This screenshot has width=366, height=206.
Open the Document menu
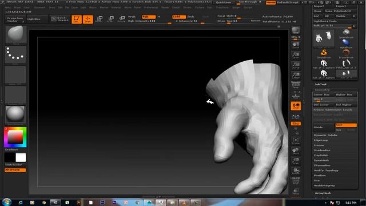39,7
